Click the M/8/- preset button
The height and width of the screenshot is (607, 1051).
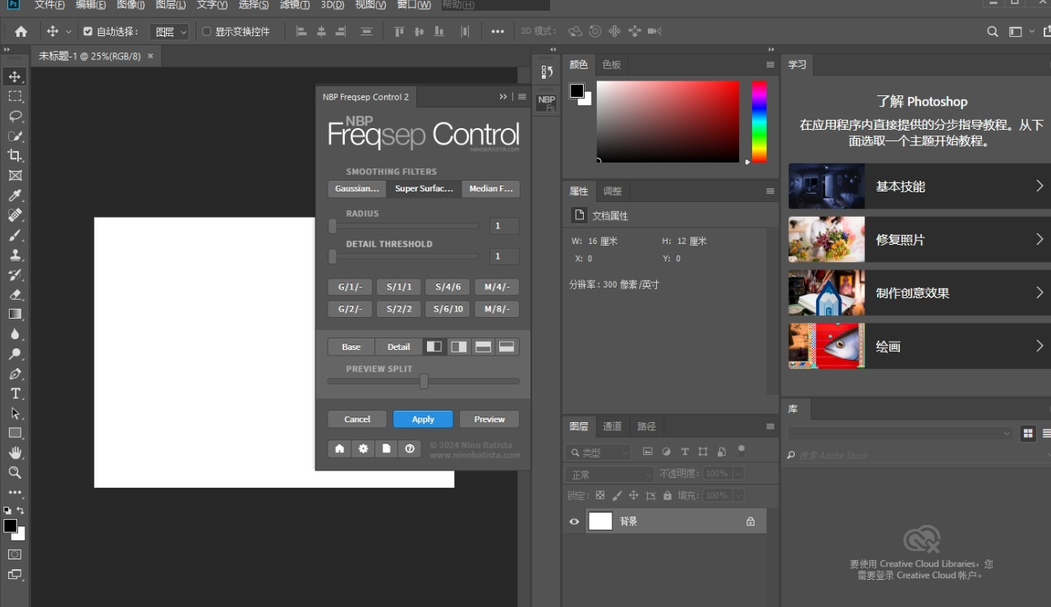[497, 310]
